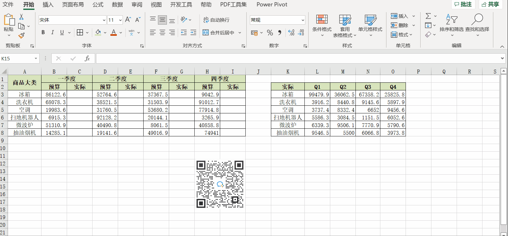Select the Format Painter brush

21,35
